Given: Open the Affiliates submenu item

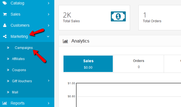Looking at the screenshot, I should (18, 59).
